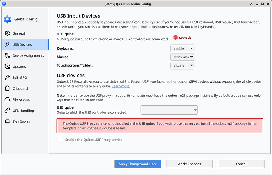This screenshot has height=175, width=272.
Task: Click the red U2F Proxy warning message
Action: pyautogui.click(x=160, y=126)
